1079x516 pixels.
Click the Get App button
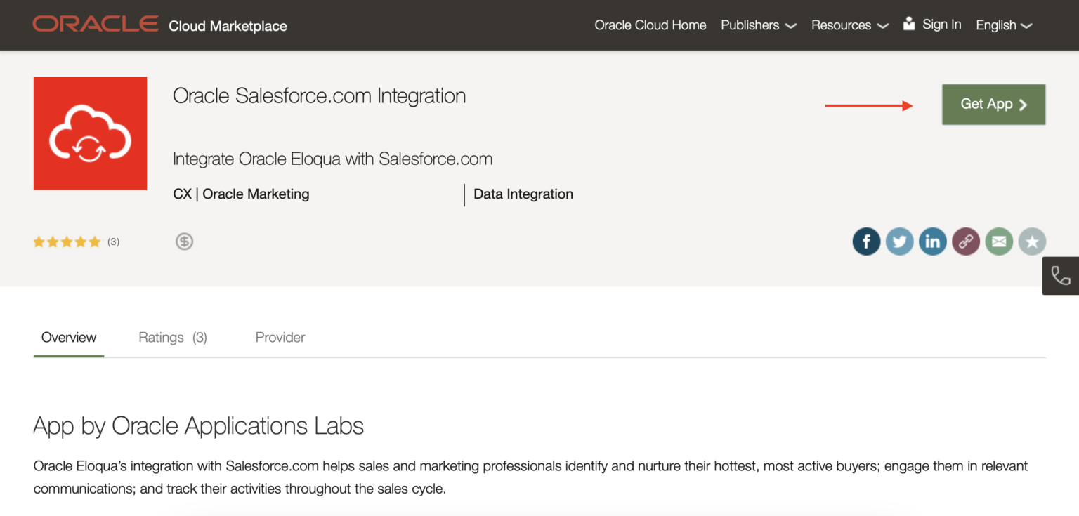(993, 104)
